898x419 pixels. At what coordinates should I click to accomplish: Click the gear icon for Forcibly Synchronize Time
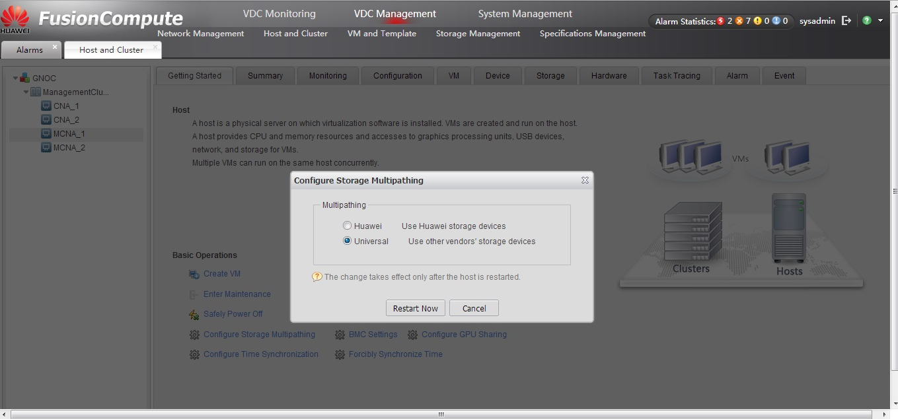340,355
